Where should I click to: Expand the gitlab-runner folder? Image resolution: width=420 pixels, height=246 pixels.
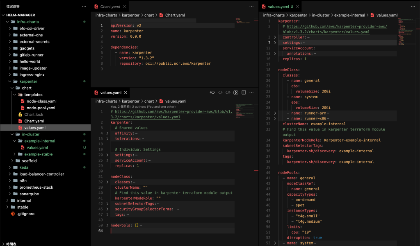[x=10, y=55]
